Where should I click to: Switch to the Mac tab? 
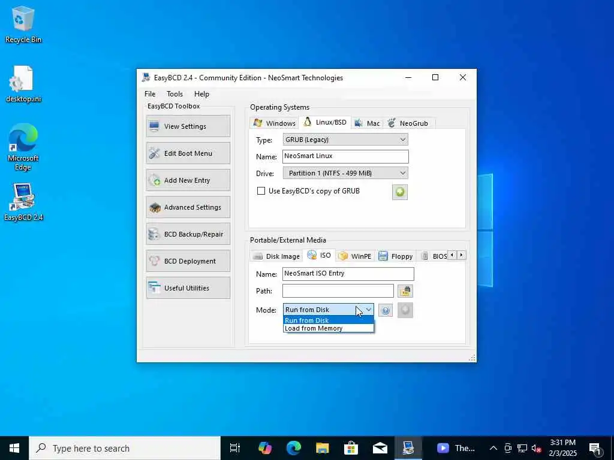click(x=367, y=123)
